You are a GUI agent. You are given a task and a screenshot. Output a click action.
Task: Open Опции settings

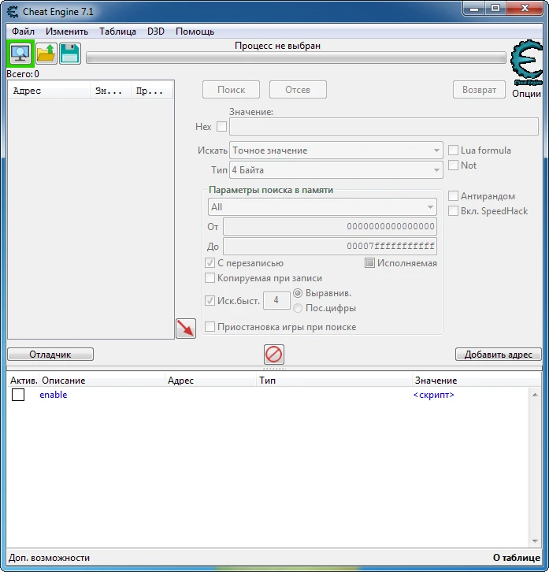(x=526, y=94)
